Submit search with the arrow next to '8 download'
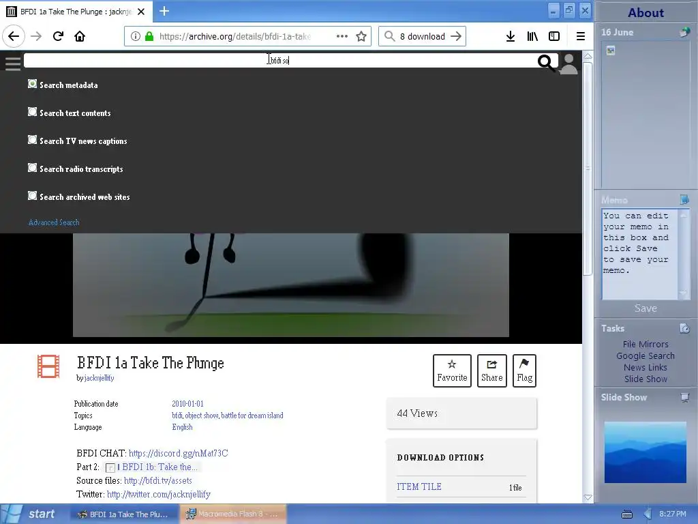Screen dimensions: 698x524 456,36
